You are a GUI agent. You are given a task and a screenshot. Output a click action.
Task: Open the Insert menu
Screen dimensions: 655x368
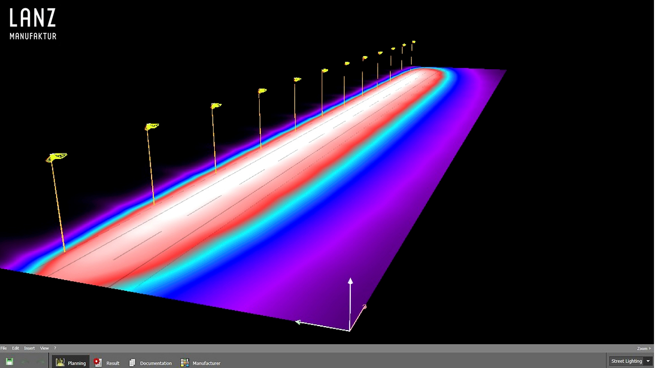tap(29, 348)
